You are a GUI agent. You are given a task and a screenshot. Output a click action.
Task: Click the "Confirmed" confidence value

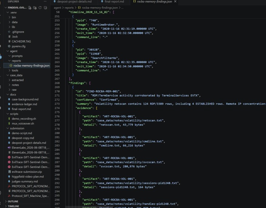[108, 100]
